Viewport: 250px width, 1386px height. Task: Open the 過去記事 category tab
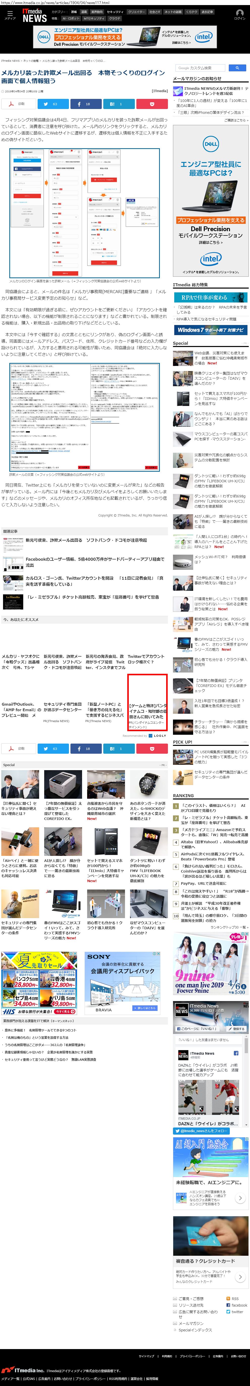[207, 11]
